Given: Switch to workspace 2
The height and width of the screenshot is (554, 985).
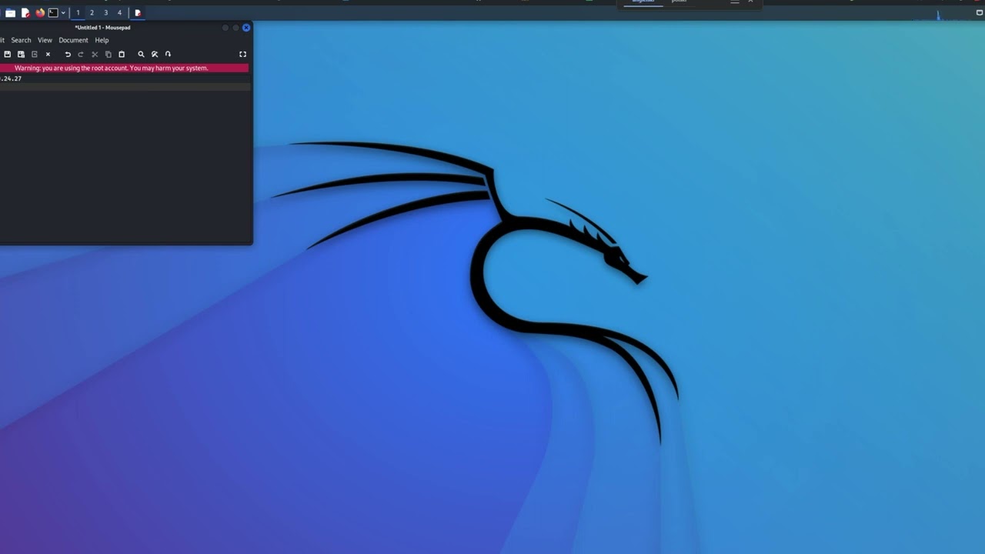Looking at the screenshot, I should coord(92,13).
